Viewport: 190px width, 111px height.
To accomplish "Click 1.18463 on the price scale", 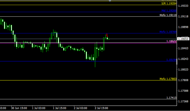I will tap(183, 48).
